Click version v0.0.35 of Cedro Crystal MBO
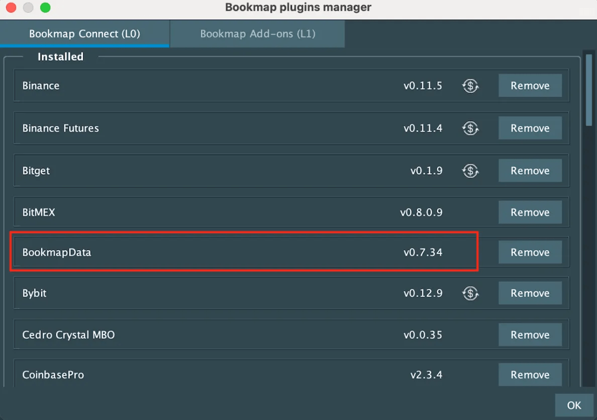This screenshot has width=597, height=420. click(x=423, y=335)
